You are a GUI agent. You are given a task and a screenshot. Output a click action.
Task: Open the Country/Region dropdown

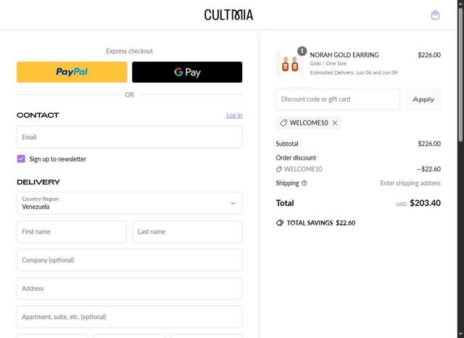tap(129, 203)
